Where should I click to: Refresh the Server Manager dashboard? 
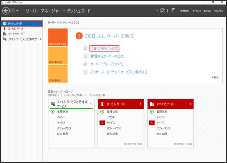point(162,11)
